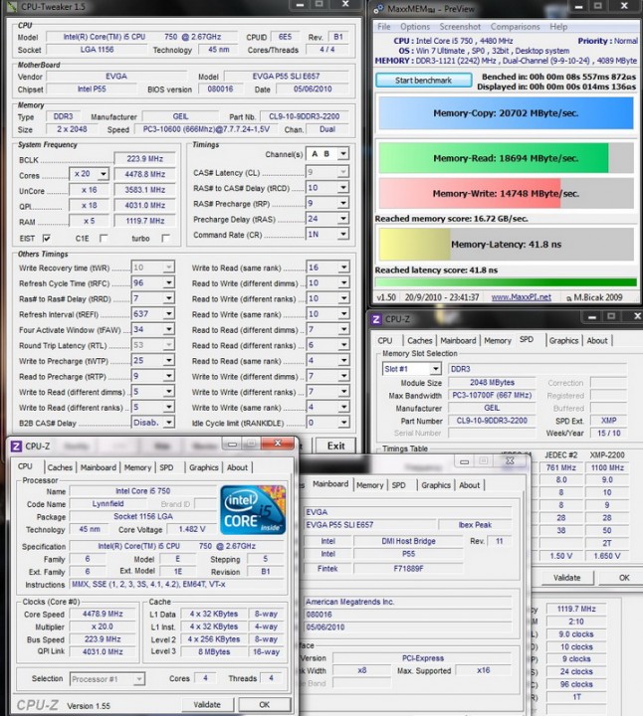Open the Help menu in MaxxMEM
643x716 pixels.
tap(558, 27)
